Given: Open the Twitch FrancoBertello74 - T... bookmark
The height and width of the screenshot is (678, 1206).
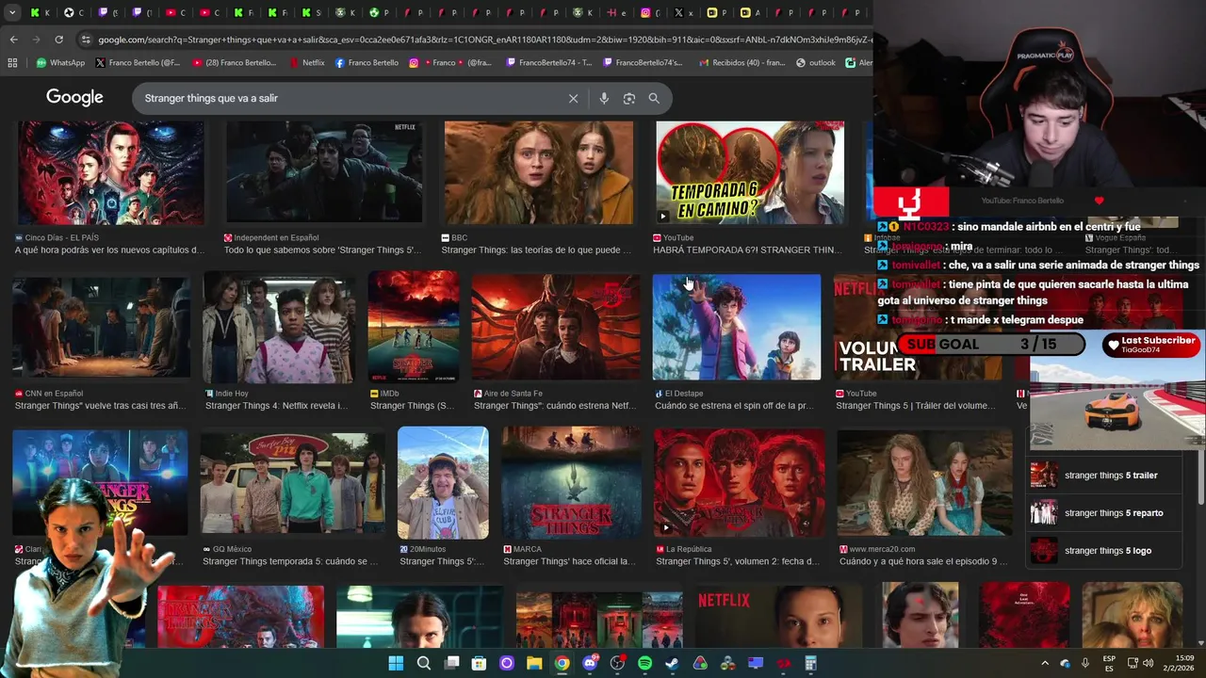Looking at the screenshot, I should 548,63.
